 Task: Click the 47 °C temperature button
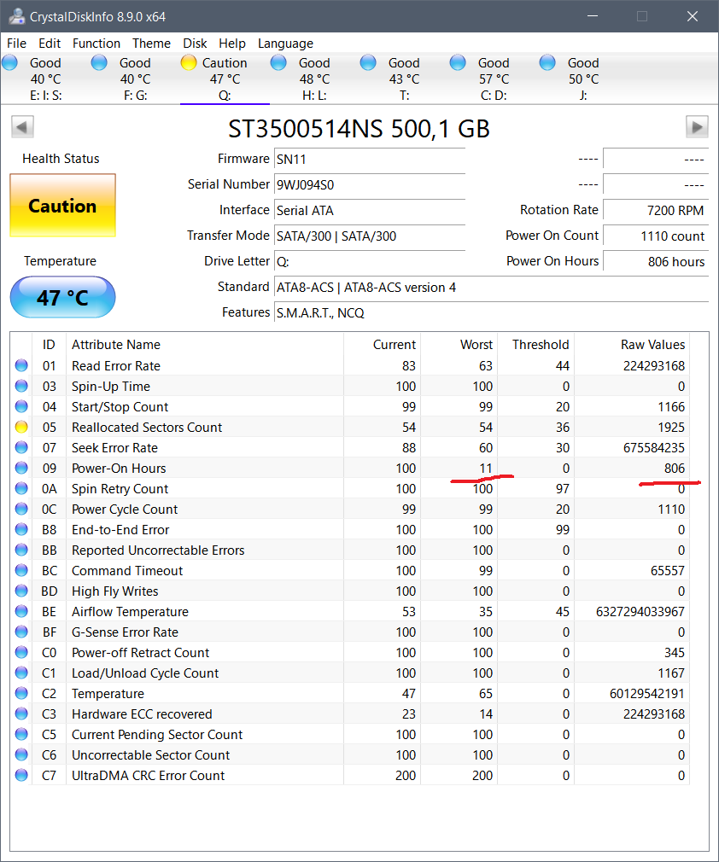(x=62, y=298)
